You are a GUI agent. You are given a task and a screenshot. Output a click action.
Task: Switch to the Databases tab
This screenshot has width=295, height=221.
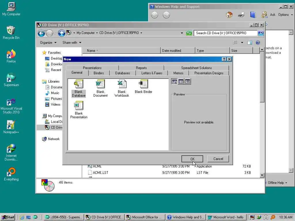pos(122,73)
